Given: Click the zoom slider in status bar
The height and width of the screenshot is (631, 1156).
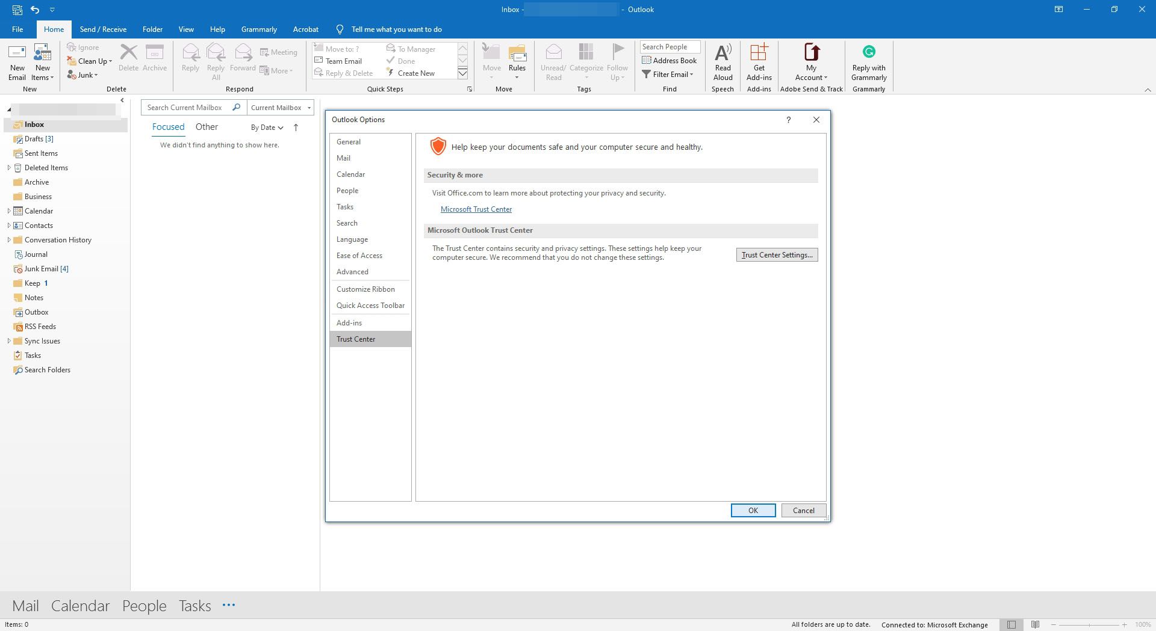Looking at the screenshot, I should coord(1089,625).
